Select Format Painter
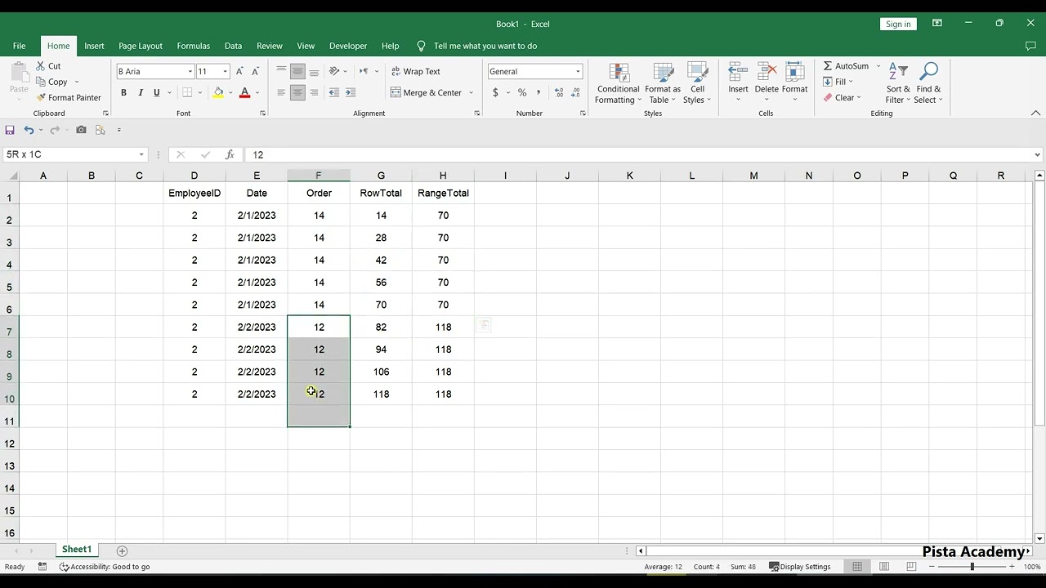Screen dimensions: 1046x588 [69, 97]
